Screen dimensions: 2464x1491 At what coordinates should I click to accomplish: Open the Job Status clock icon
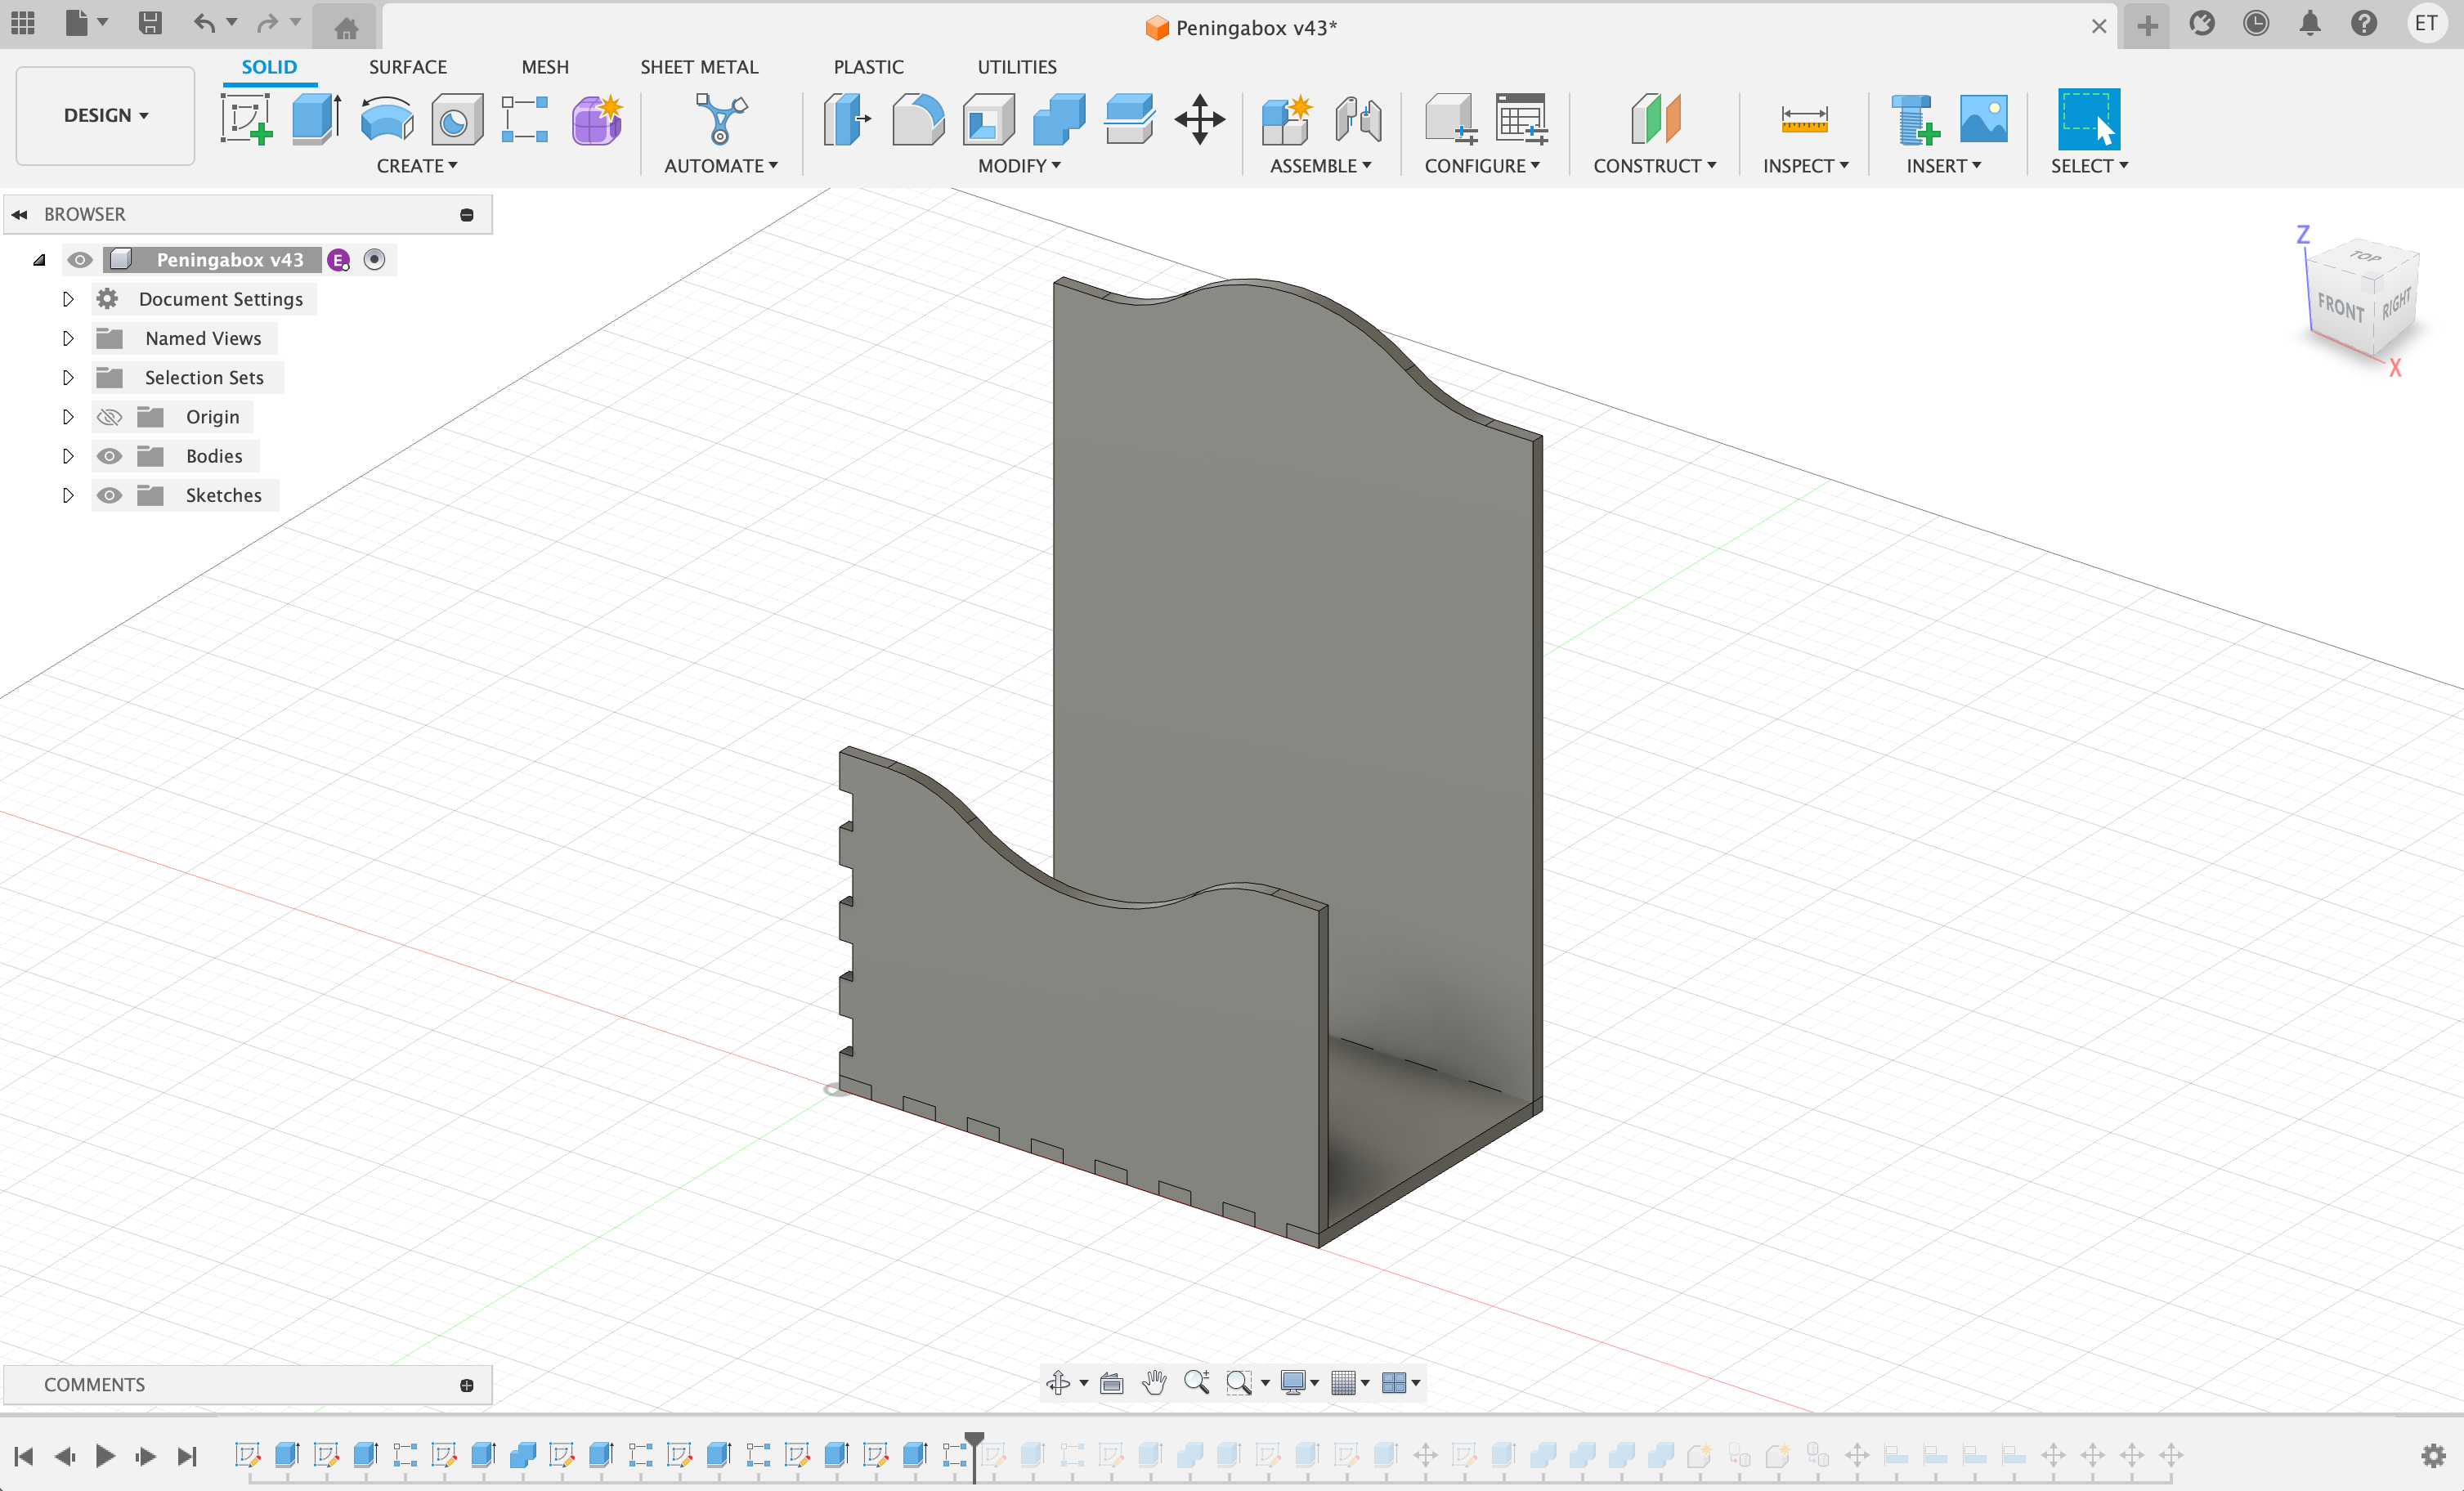point(2255,23)
